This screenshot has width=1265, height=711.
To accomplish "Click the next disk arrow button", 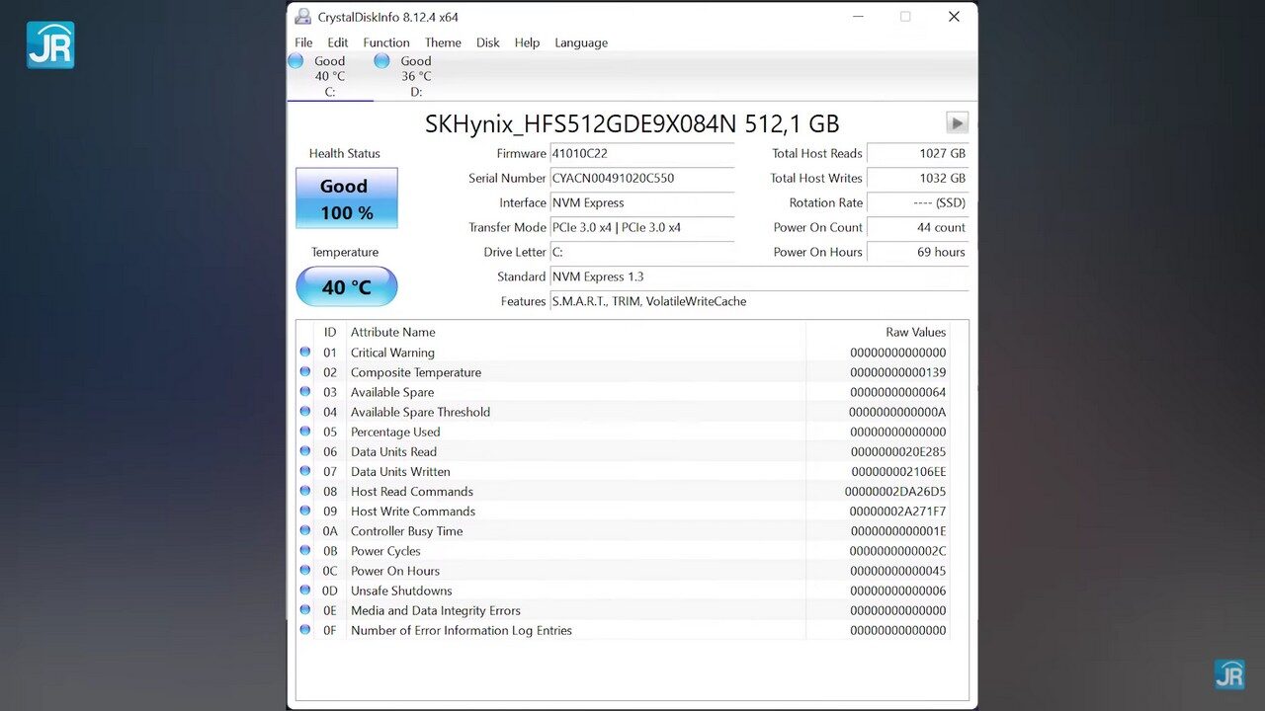I will (x=956, y=122).
